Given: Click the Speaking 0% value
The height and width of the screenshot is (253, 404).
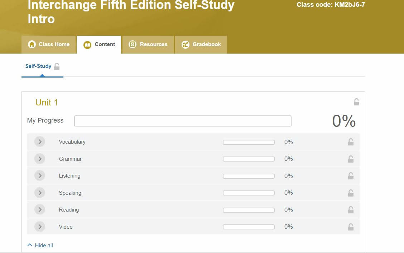Looking at the screenshot, I should pos(289,193).
